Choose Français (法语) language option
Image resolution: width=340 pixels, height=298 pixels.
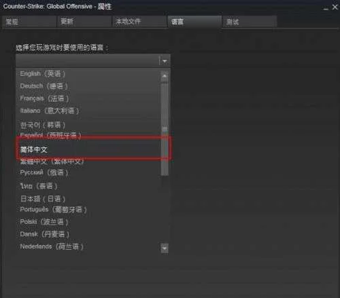(44, 98)
